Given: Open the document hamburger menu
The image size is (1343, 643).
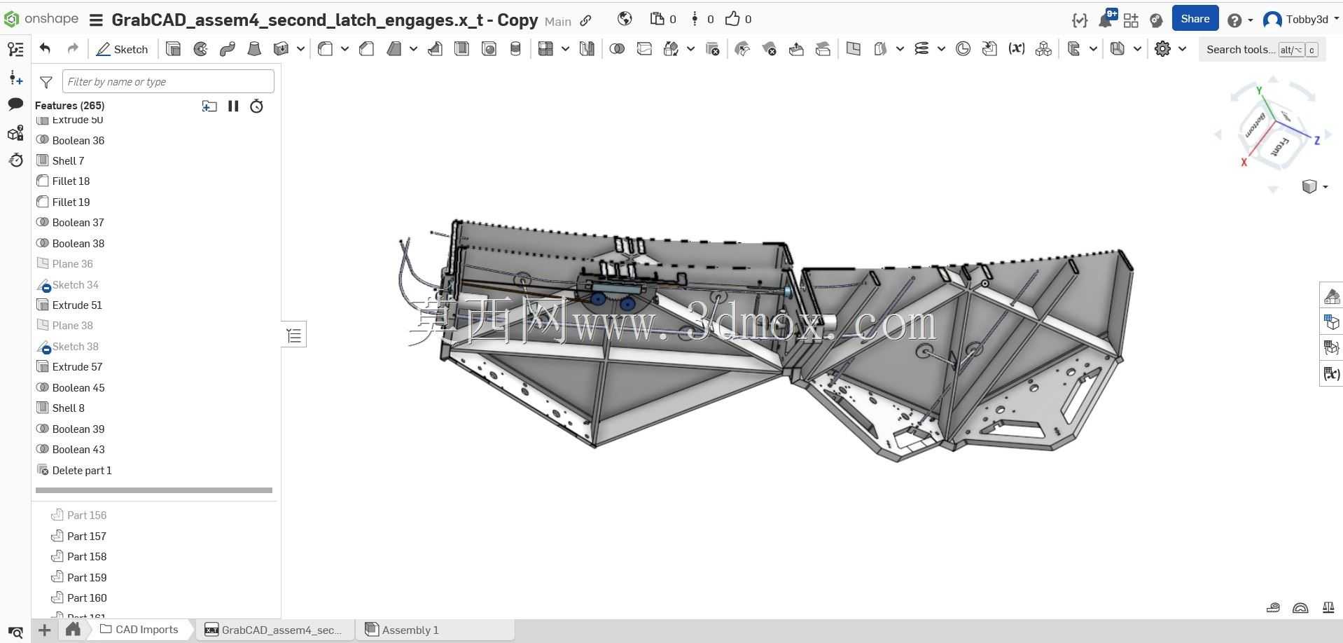Looking at the screenshot, I should (97, 20).
